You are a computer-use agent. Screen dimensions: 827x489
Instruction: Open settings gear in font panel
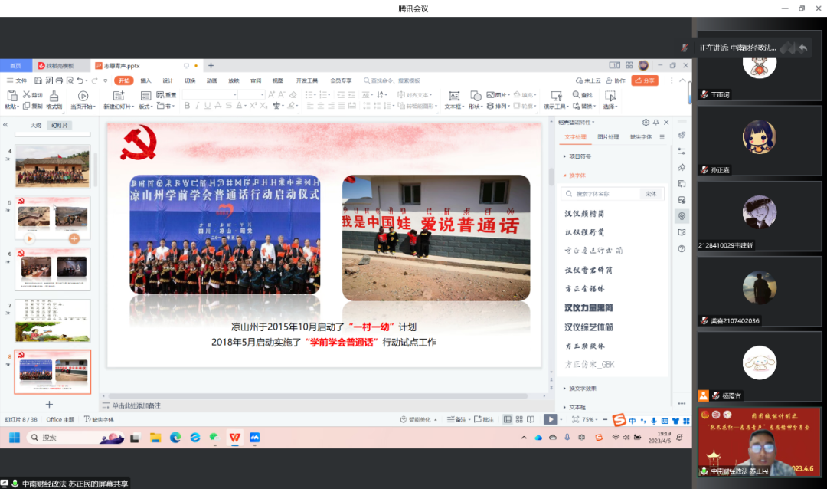(x=646, y=123)
